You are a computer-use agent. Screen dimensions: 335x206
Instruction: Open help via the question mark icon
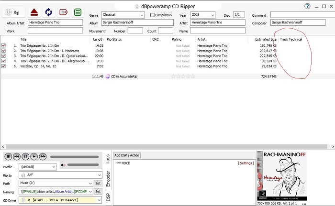pyautogui.click(x=308, y=6)
